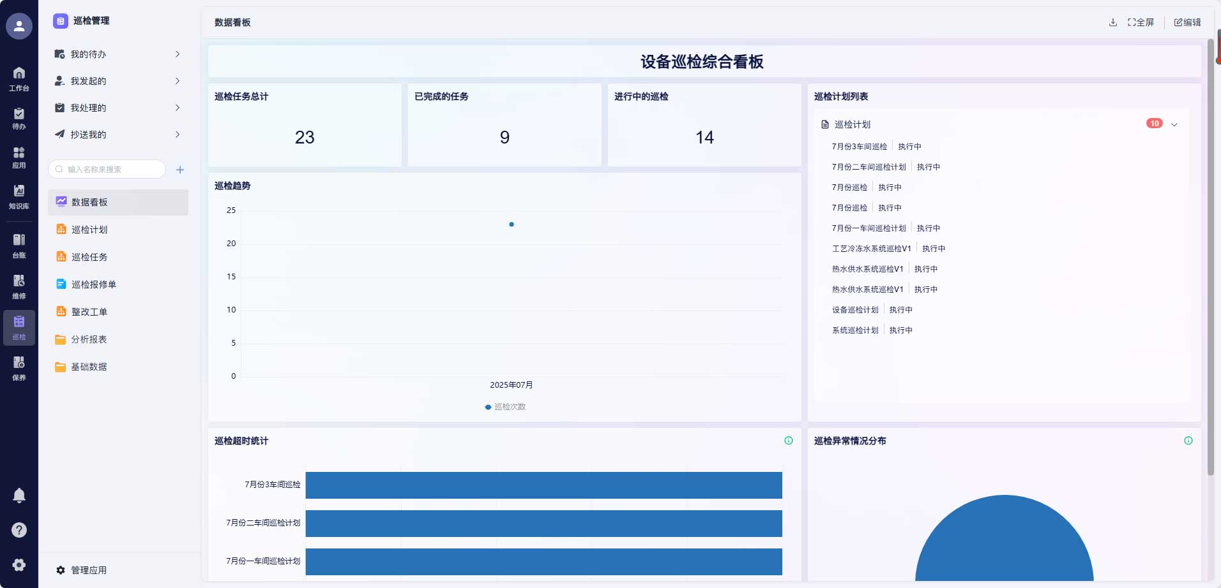Open the 维修 repair module icon
The height and width of the screenshot is (588, 1221).
(x=19, y=286)
